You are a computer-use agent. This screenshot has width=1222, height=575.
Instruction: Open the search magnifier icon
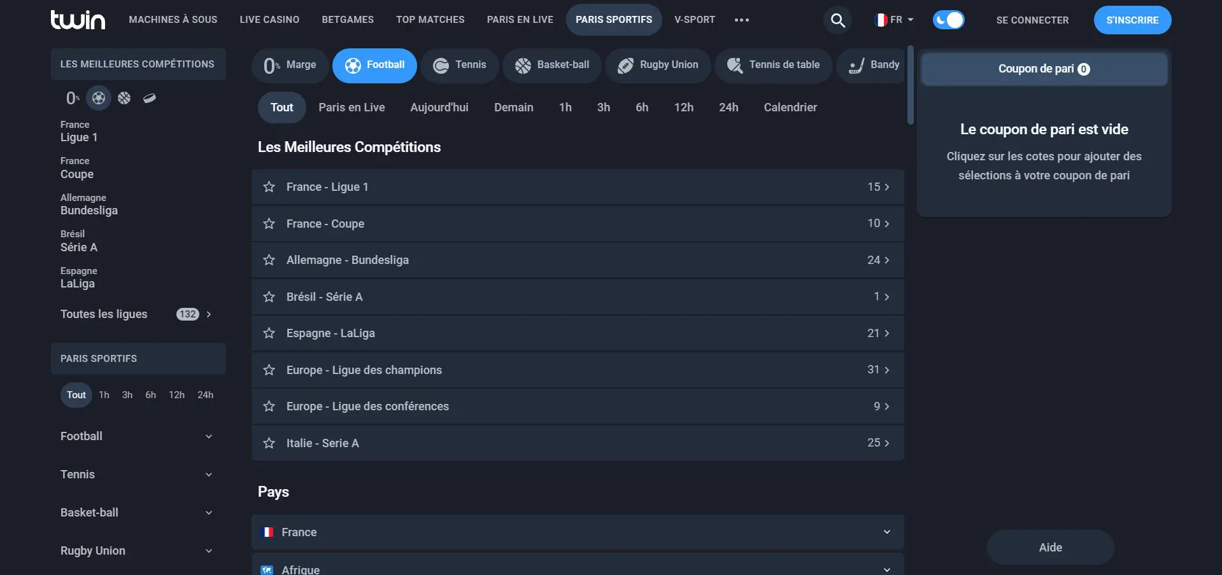click(x=838, y=20)
